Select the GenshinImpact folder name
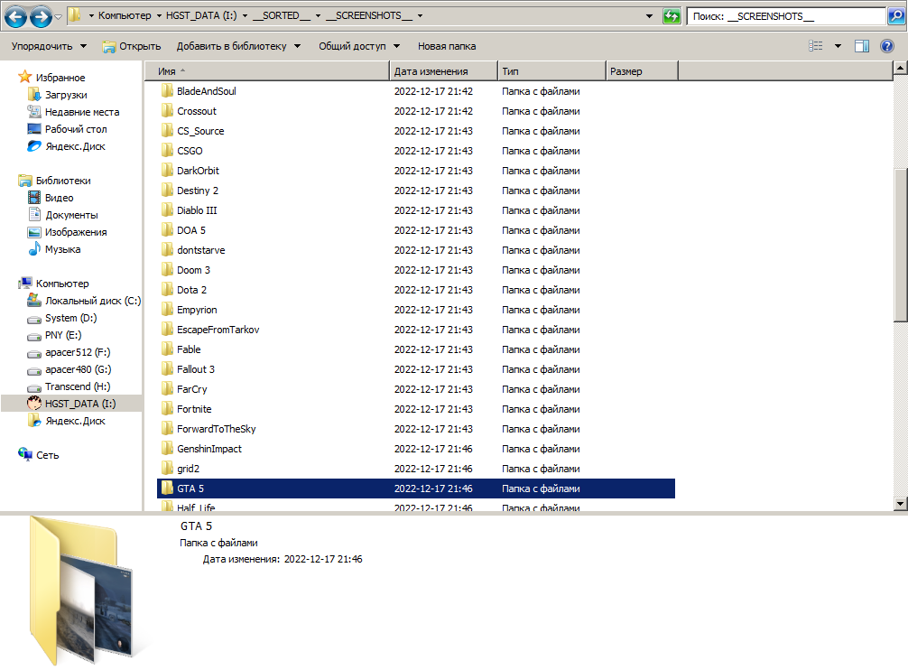The width and height of the screenshot is (908, 670). 209,449
